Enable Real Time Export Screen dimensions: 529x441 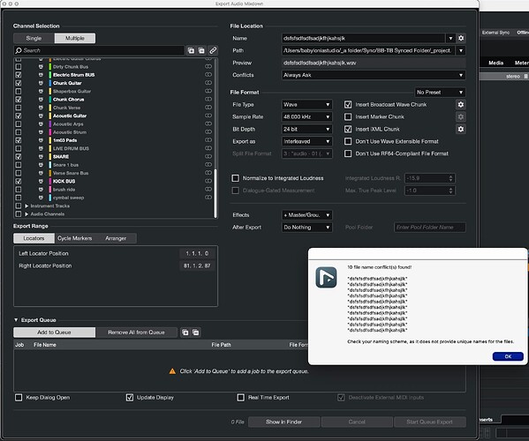point(240,398)
